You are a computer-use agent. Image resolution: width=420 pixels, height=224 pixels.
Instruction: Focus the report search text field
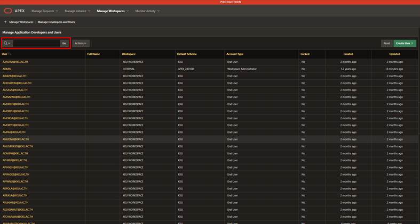coord(36,43)
